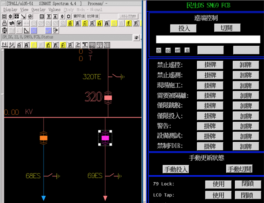This screenshot has width=264, height=203.
Task: Open the Overlay menu
Action: 38,10
